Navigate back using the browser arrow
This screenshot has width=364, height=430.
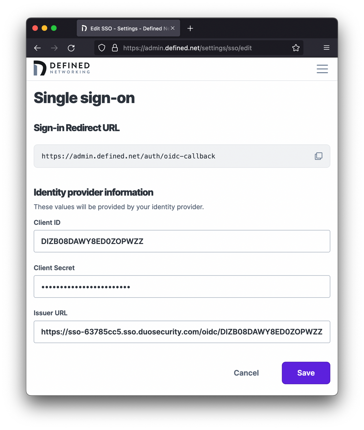point(37,48)
